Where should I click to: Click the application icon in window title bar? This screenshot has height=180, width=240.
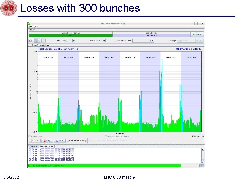[29, 24]
